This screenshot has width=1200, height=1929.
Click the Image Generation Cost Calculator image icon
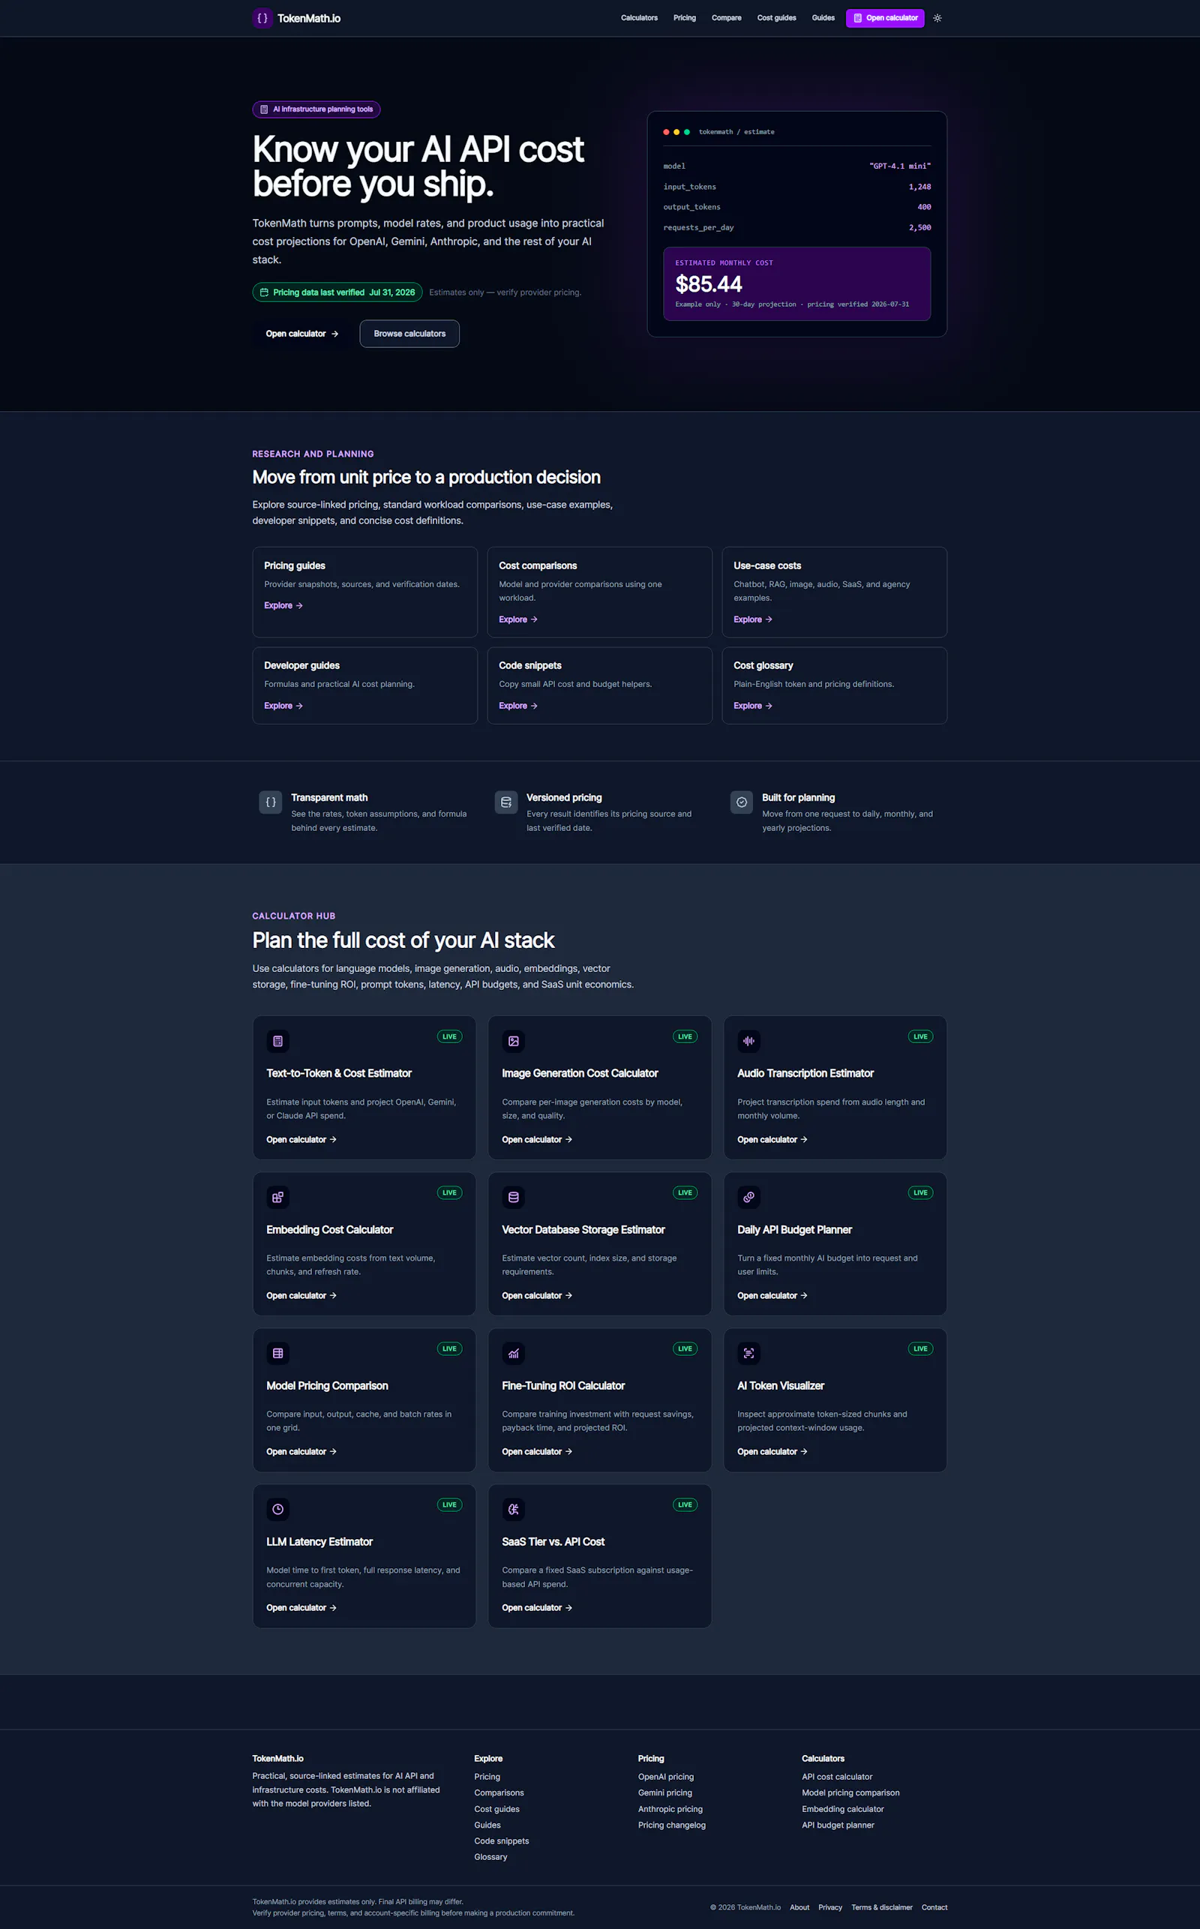pyautogui.click(x=514, y=1041)
